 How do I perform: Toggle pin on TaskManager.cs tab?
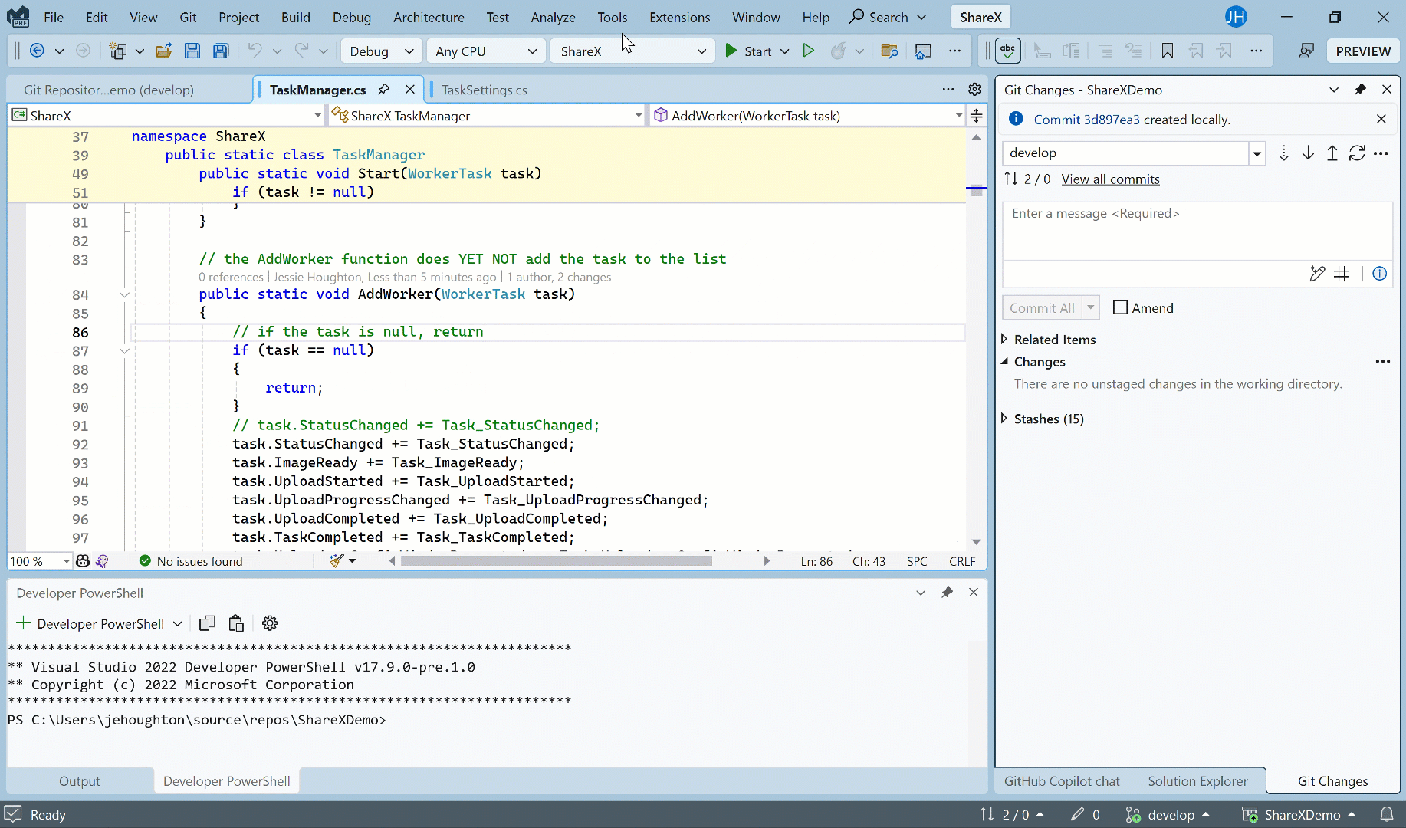tap(384, 90)
